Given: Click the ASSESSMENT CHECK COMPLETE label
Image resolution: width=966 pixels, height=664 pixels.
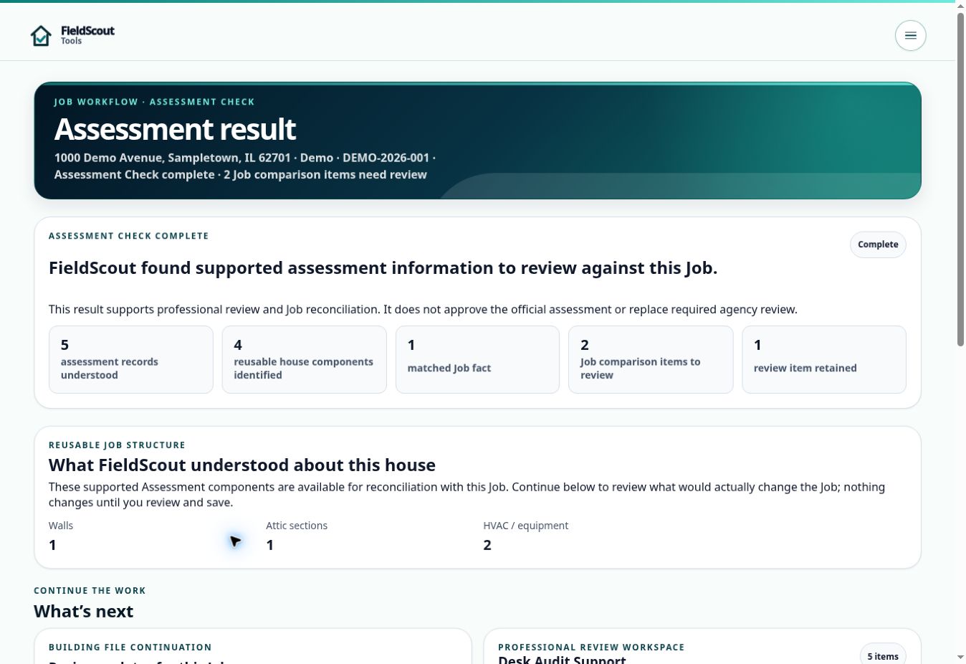Looking at the screenshot, I should pyautogui.click(x=129, y=236).
